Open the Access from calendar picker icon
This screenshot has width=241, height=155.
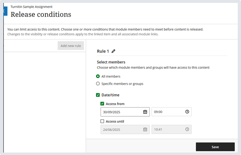pos(145,112)
